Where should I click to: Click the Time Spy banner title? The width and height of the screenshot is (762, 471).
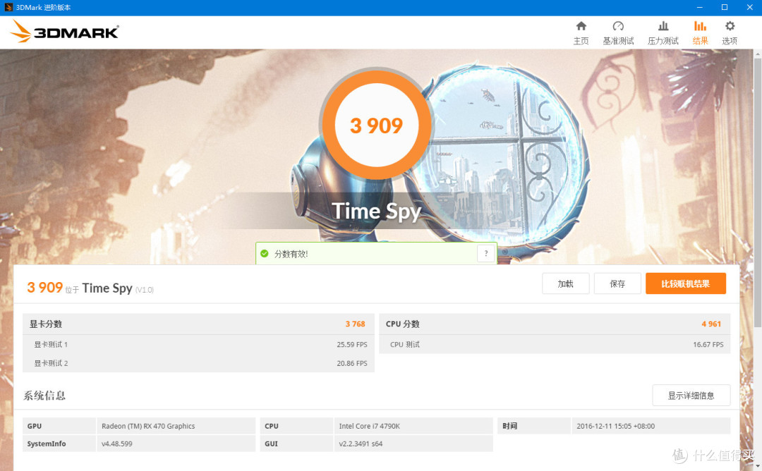pyautogui.click(x=376, y=212)
